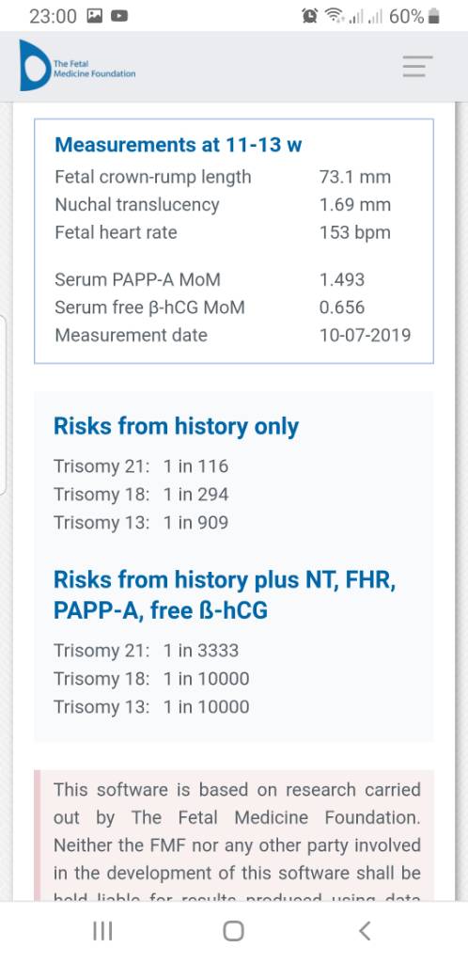
Task: Select the Risks from history only heading
Action: (176, 426)
